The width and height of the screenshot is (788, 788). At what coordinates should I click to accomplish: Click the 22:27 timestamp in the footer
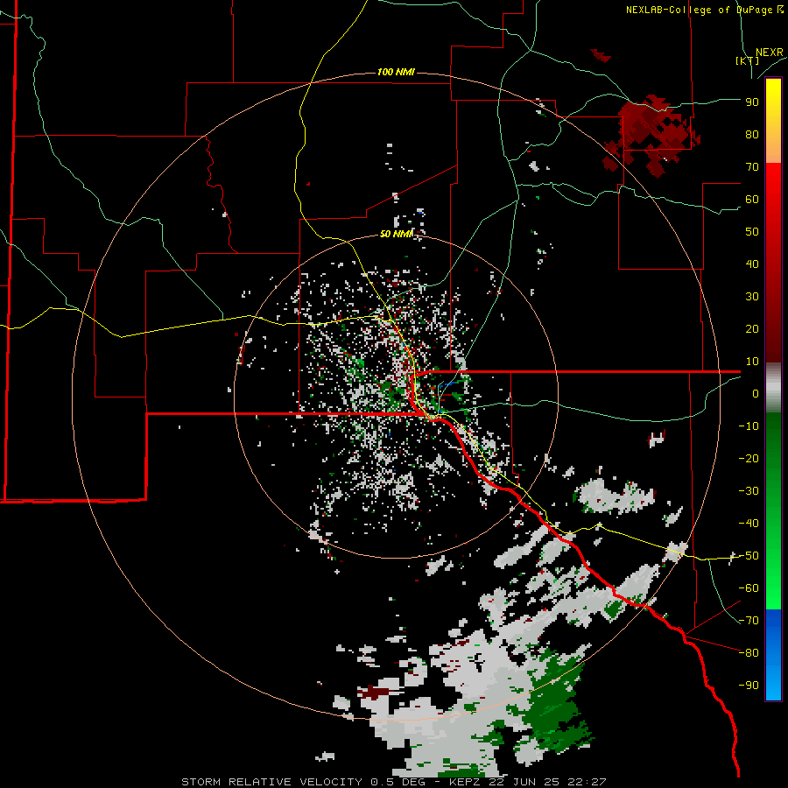click(x=587, y=782)
